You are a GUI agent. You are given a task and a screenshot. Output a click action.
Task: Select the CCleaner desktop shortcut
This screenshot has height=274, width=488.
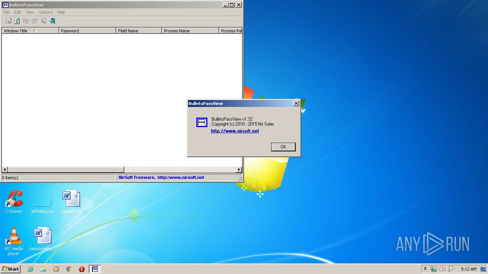(x=14, y=202)
